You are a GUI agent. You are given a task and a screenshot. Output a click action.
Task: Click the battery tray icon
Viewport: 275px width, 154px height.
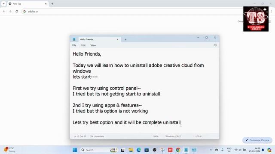[x=244, y=150]
